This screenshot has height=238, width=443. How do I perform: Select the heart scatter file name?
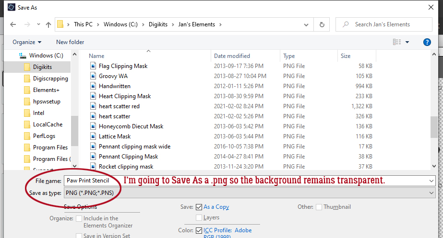[114, 116]
